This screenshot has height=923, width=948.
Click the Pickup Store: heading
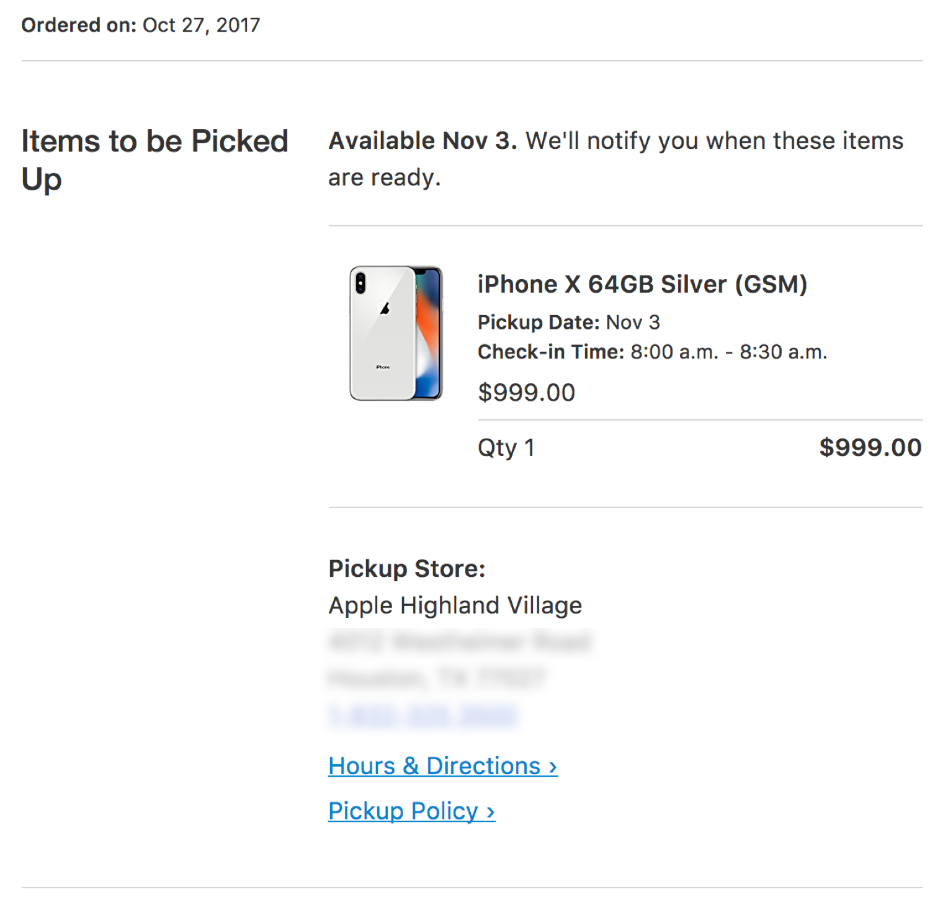(x=407, y=568)
